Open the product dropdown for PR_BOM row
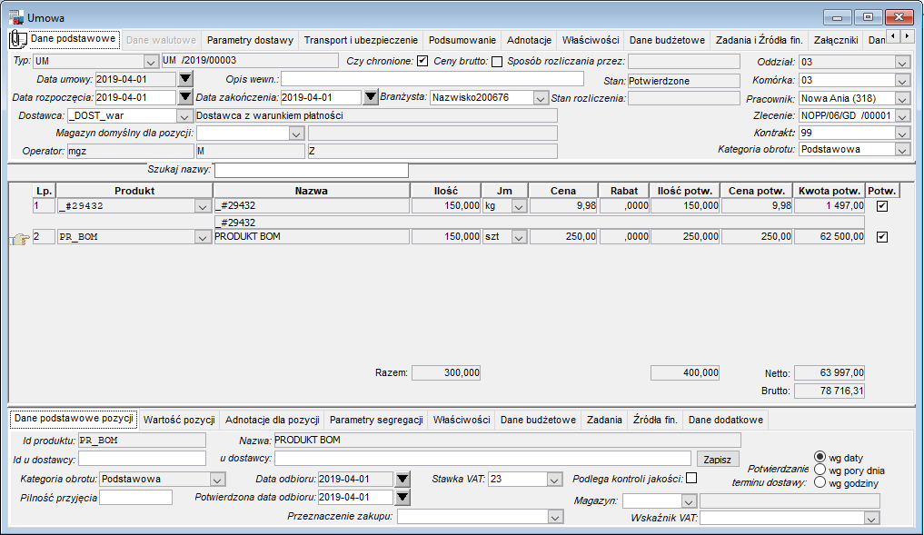The image size is (924, 535). [x=202, y=237]
